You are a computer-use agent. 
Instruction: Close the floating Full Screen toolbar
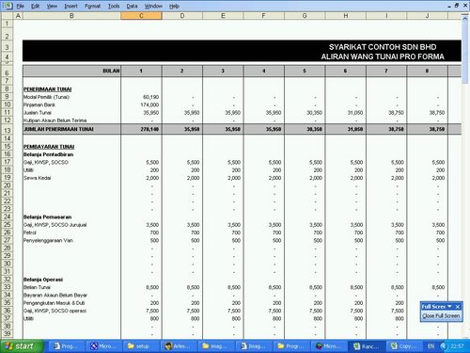point(458,306)
